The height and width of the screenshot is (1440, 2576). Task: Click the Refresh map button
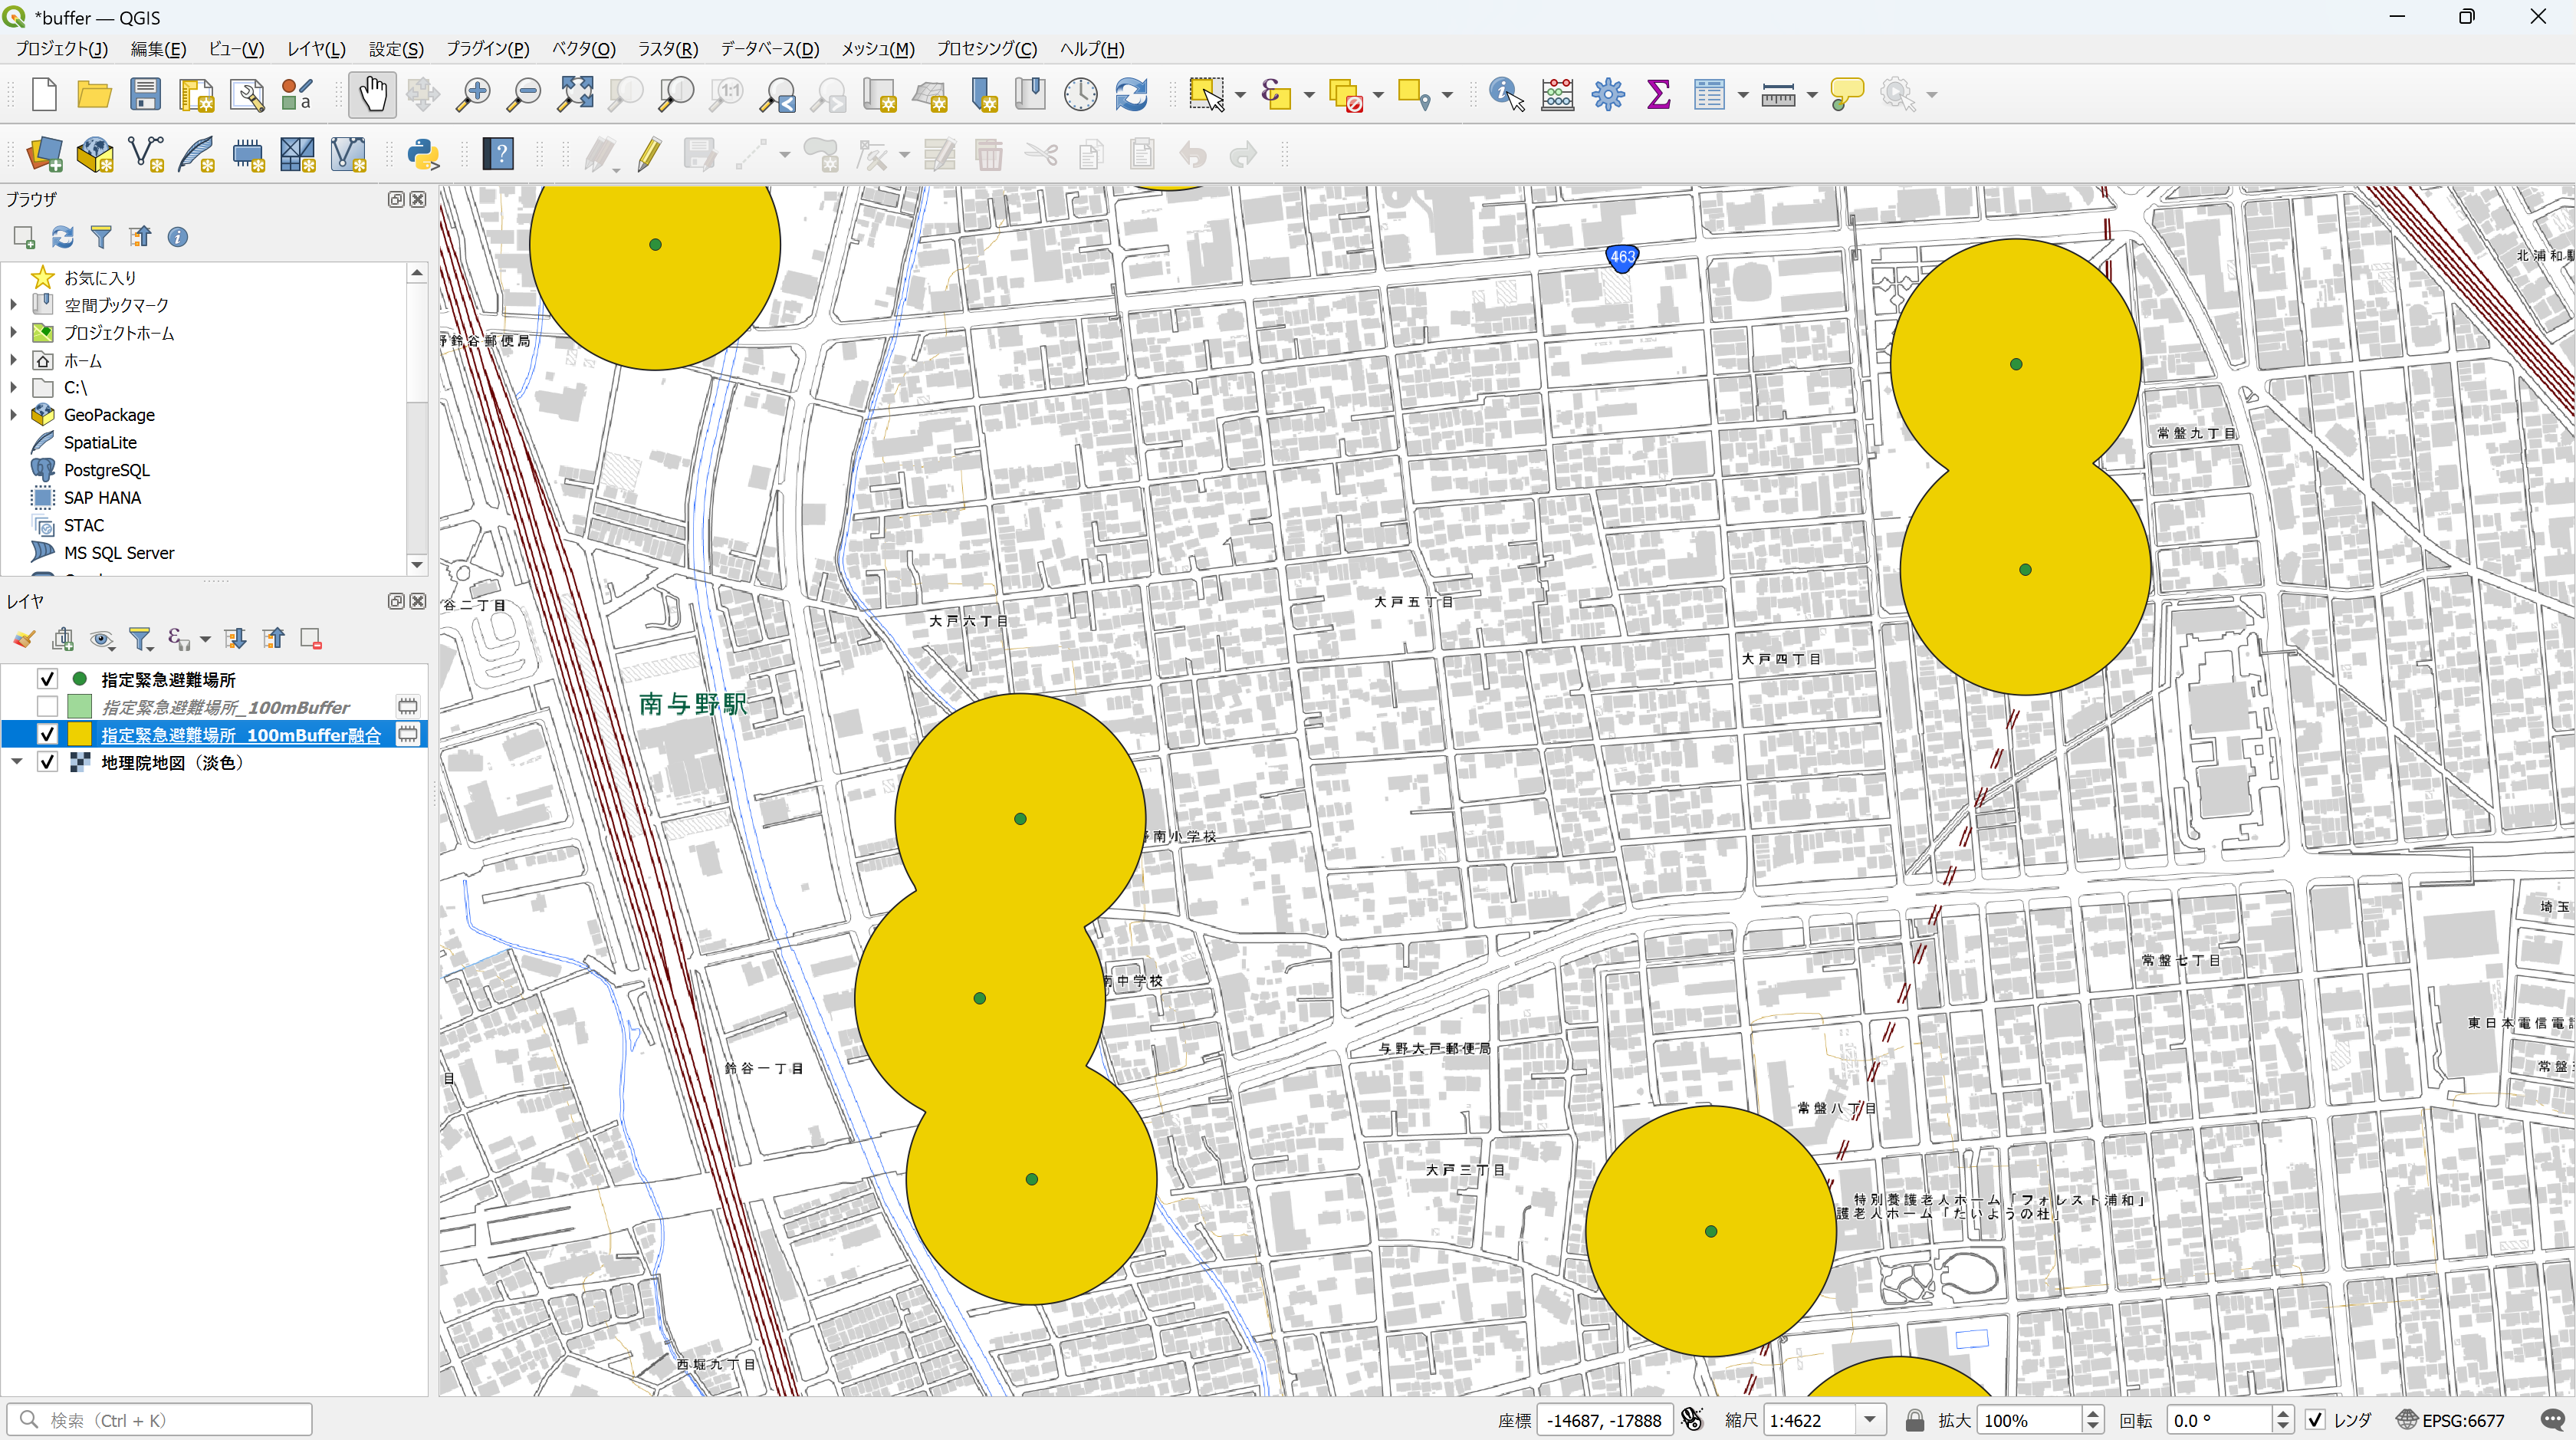point(1131,95)
